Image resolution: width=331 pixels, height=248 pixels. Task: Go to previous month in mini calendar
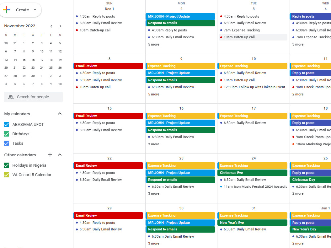51,26
